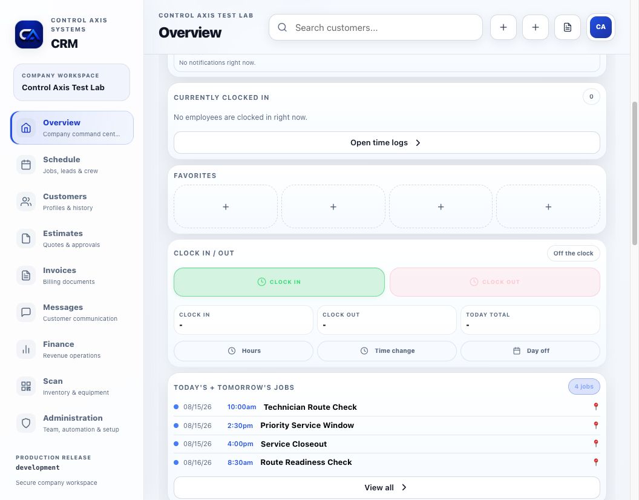Click map pin for Technician Route Check
This screenshot has height=500, width=639.
[596, 407]
